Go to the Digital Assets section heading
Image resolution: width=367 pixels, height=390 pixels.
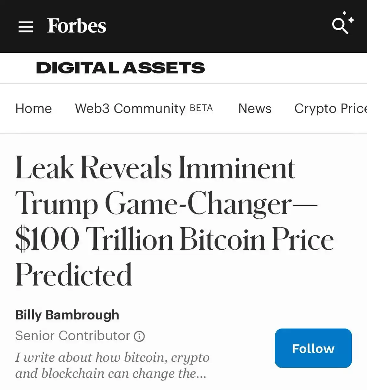click(120, 68)
